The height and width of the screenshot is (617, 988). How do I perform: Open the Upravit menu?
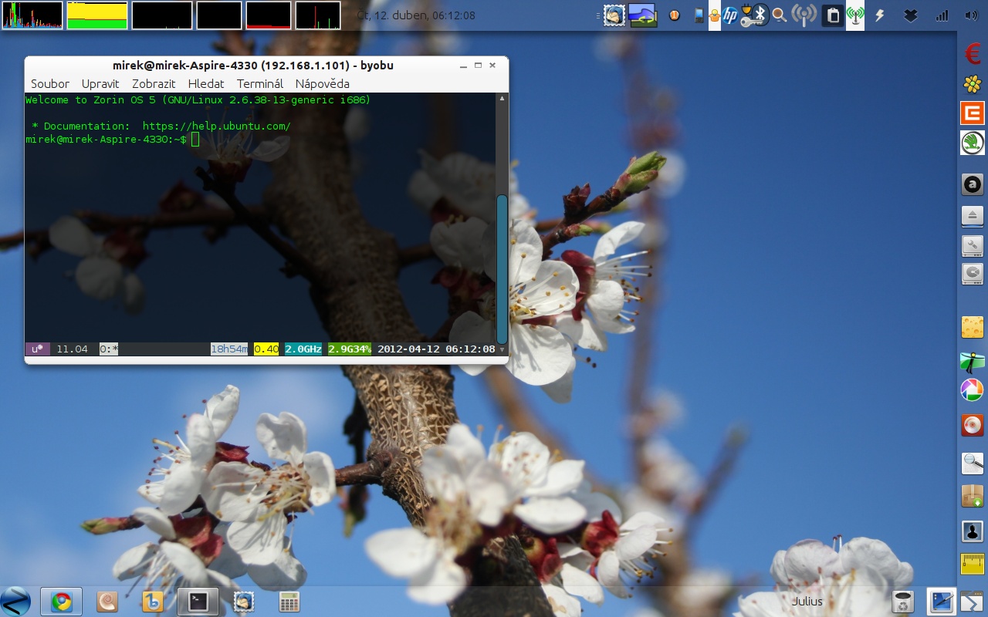pyautogui.click(x=100, y=83)
